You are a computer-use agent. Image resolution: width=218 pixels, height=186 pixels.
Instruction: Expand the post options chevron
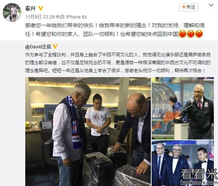211,5
